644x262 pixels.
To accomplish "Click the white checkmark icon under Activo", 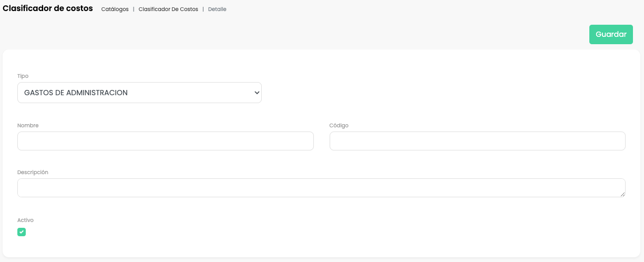I will coord(22,232).
